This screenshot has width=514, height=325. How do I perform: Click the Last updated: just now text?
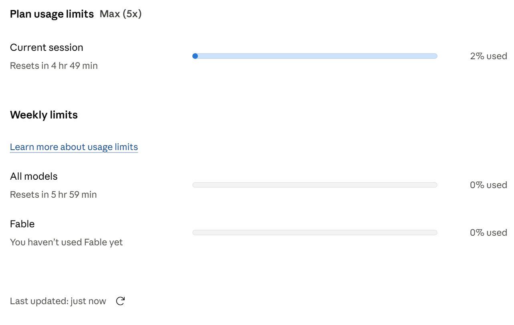coord(58,301)
